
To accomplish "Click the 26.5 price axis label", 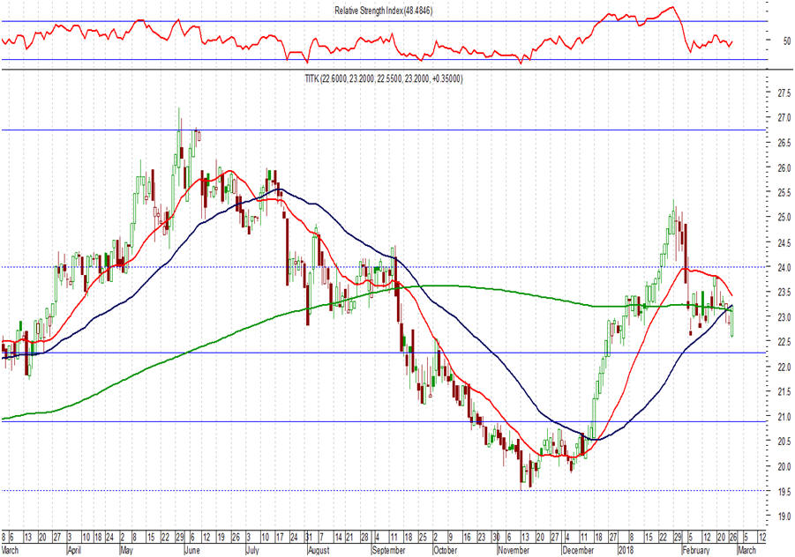I will click(784, 143).
